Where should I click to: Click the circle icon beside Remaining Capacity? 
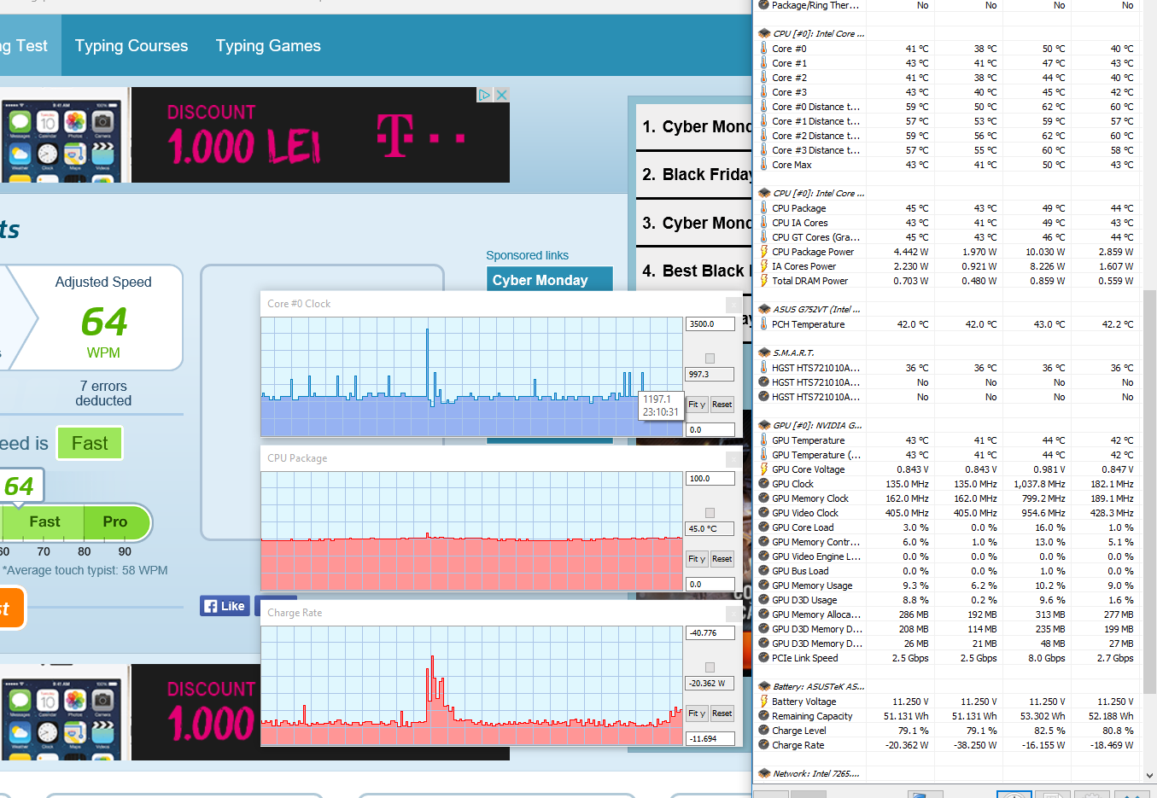(763, 716)
